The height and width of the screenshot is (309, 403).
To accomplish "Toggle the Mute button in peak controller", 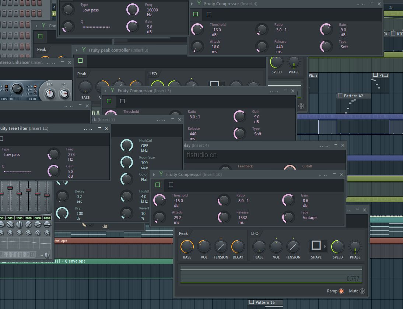I will point(362,291).
